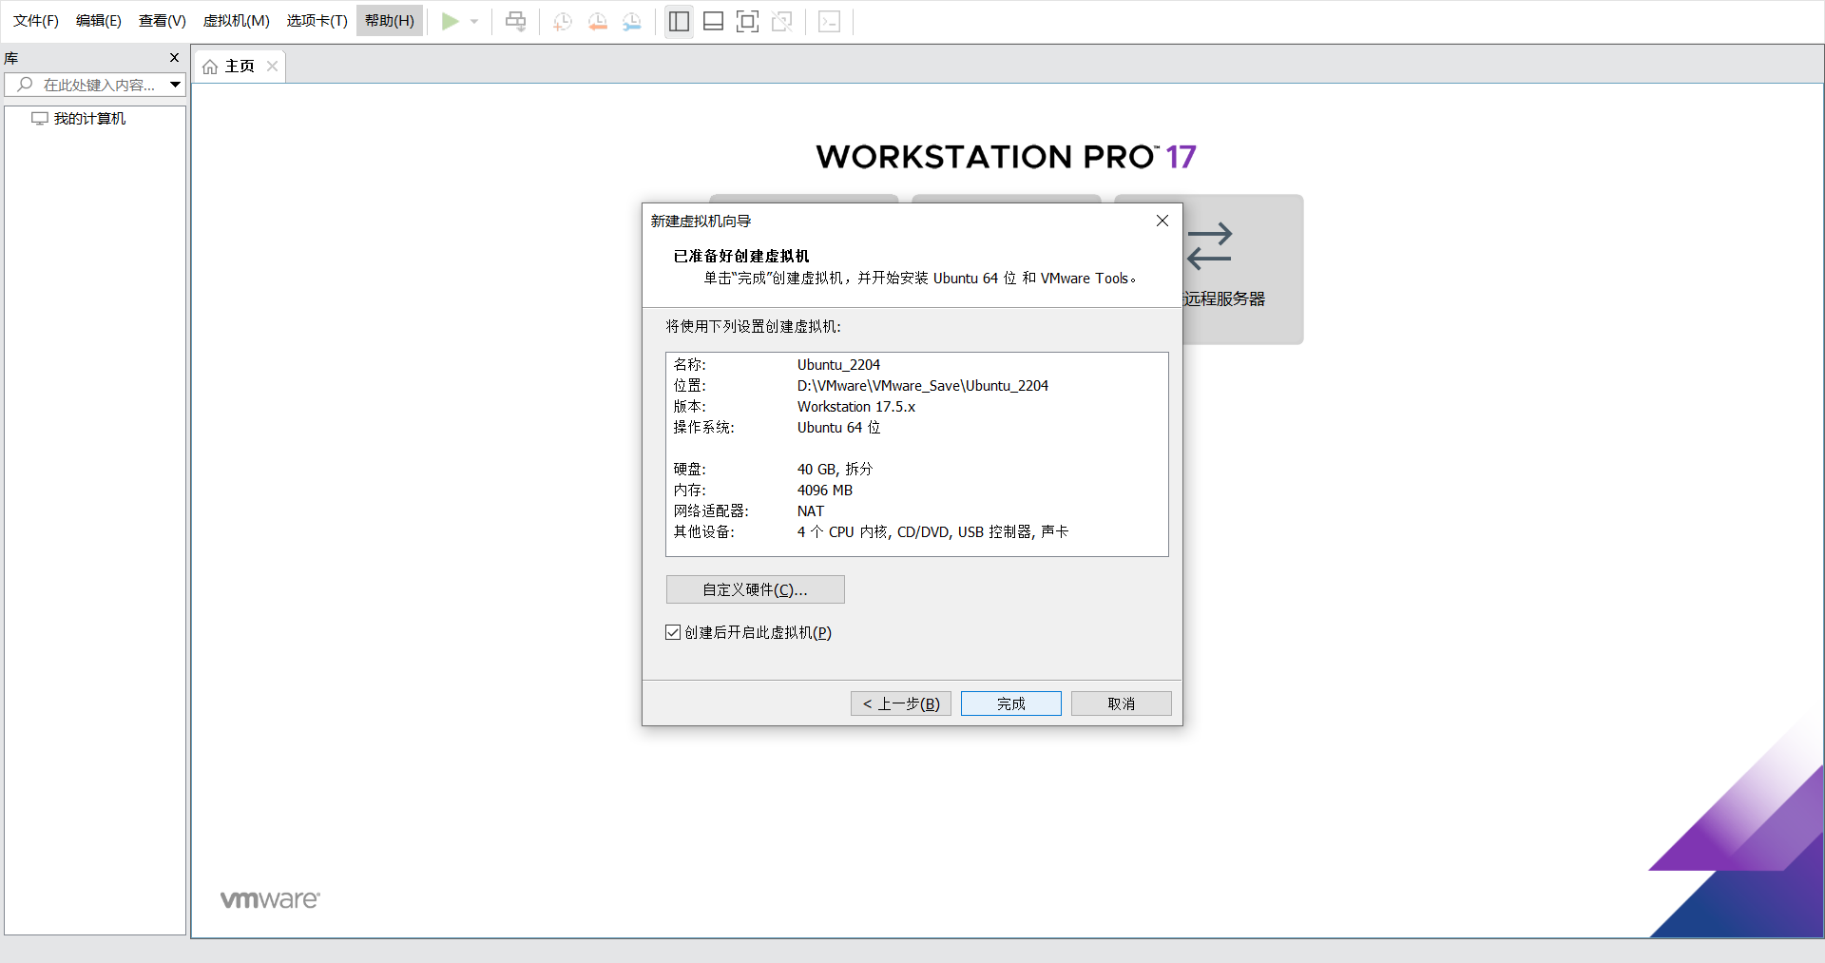Image resolution: width=1825 pixels, height=963 pixels.
Task: Toggle the library sidebar view icon
Action: [679, 21]
